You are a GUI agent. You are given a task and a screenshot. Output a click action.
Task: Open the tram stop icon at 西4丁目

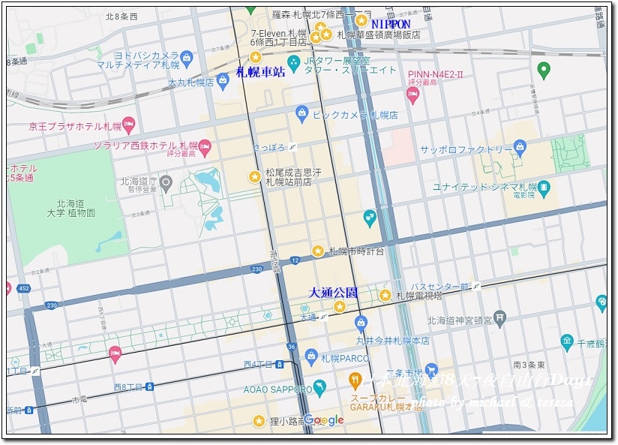tap(280, 364)
